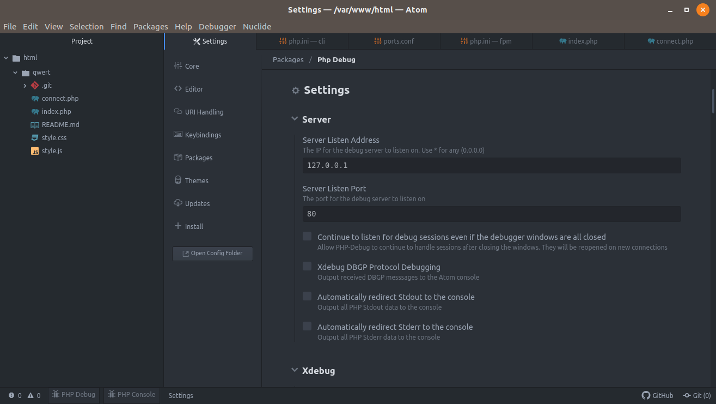Open the Packages menu in menu bar
Image resolution: width=716 pixels, height=404 pixels.
pyautogui.click(x=151, y=26)
